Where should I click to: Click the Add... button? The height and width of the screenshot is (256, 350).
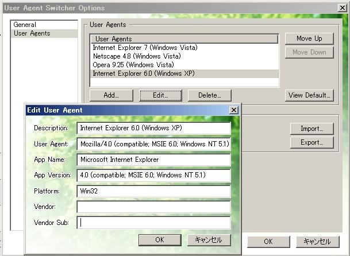pos(111,95)
